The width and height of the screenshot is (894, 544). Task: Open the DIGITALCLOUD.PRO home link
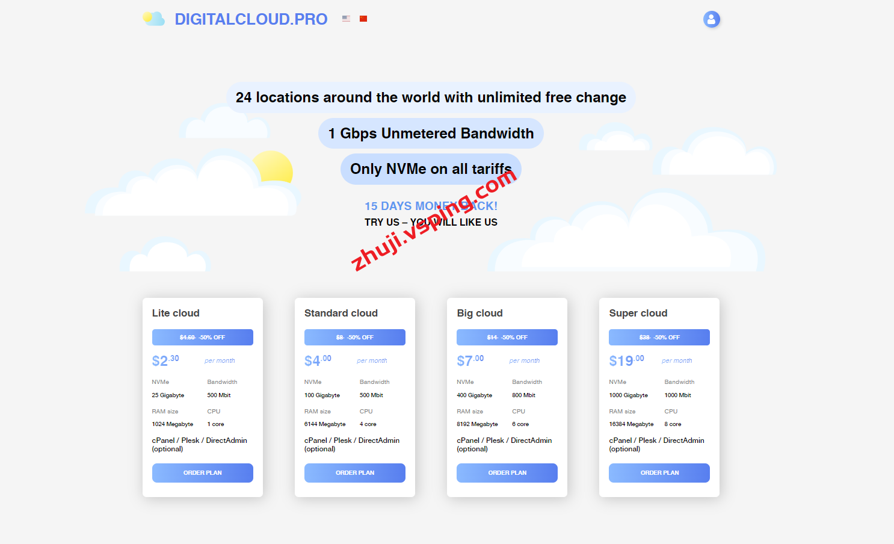click(251, 19)
